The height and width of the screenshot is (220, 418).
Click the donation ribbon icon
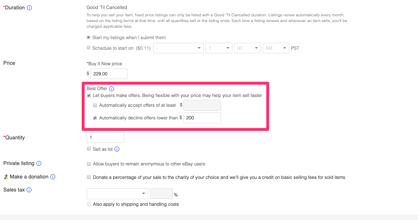click(5, 177)
